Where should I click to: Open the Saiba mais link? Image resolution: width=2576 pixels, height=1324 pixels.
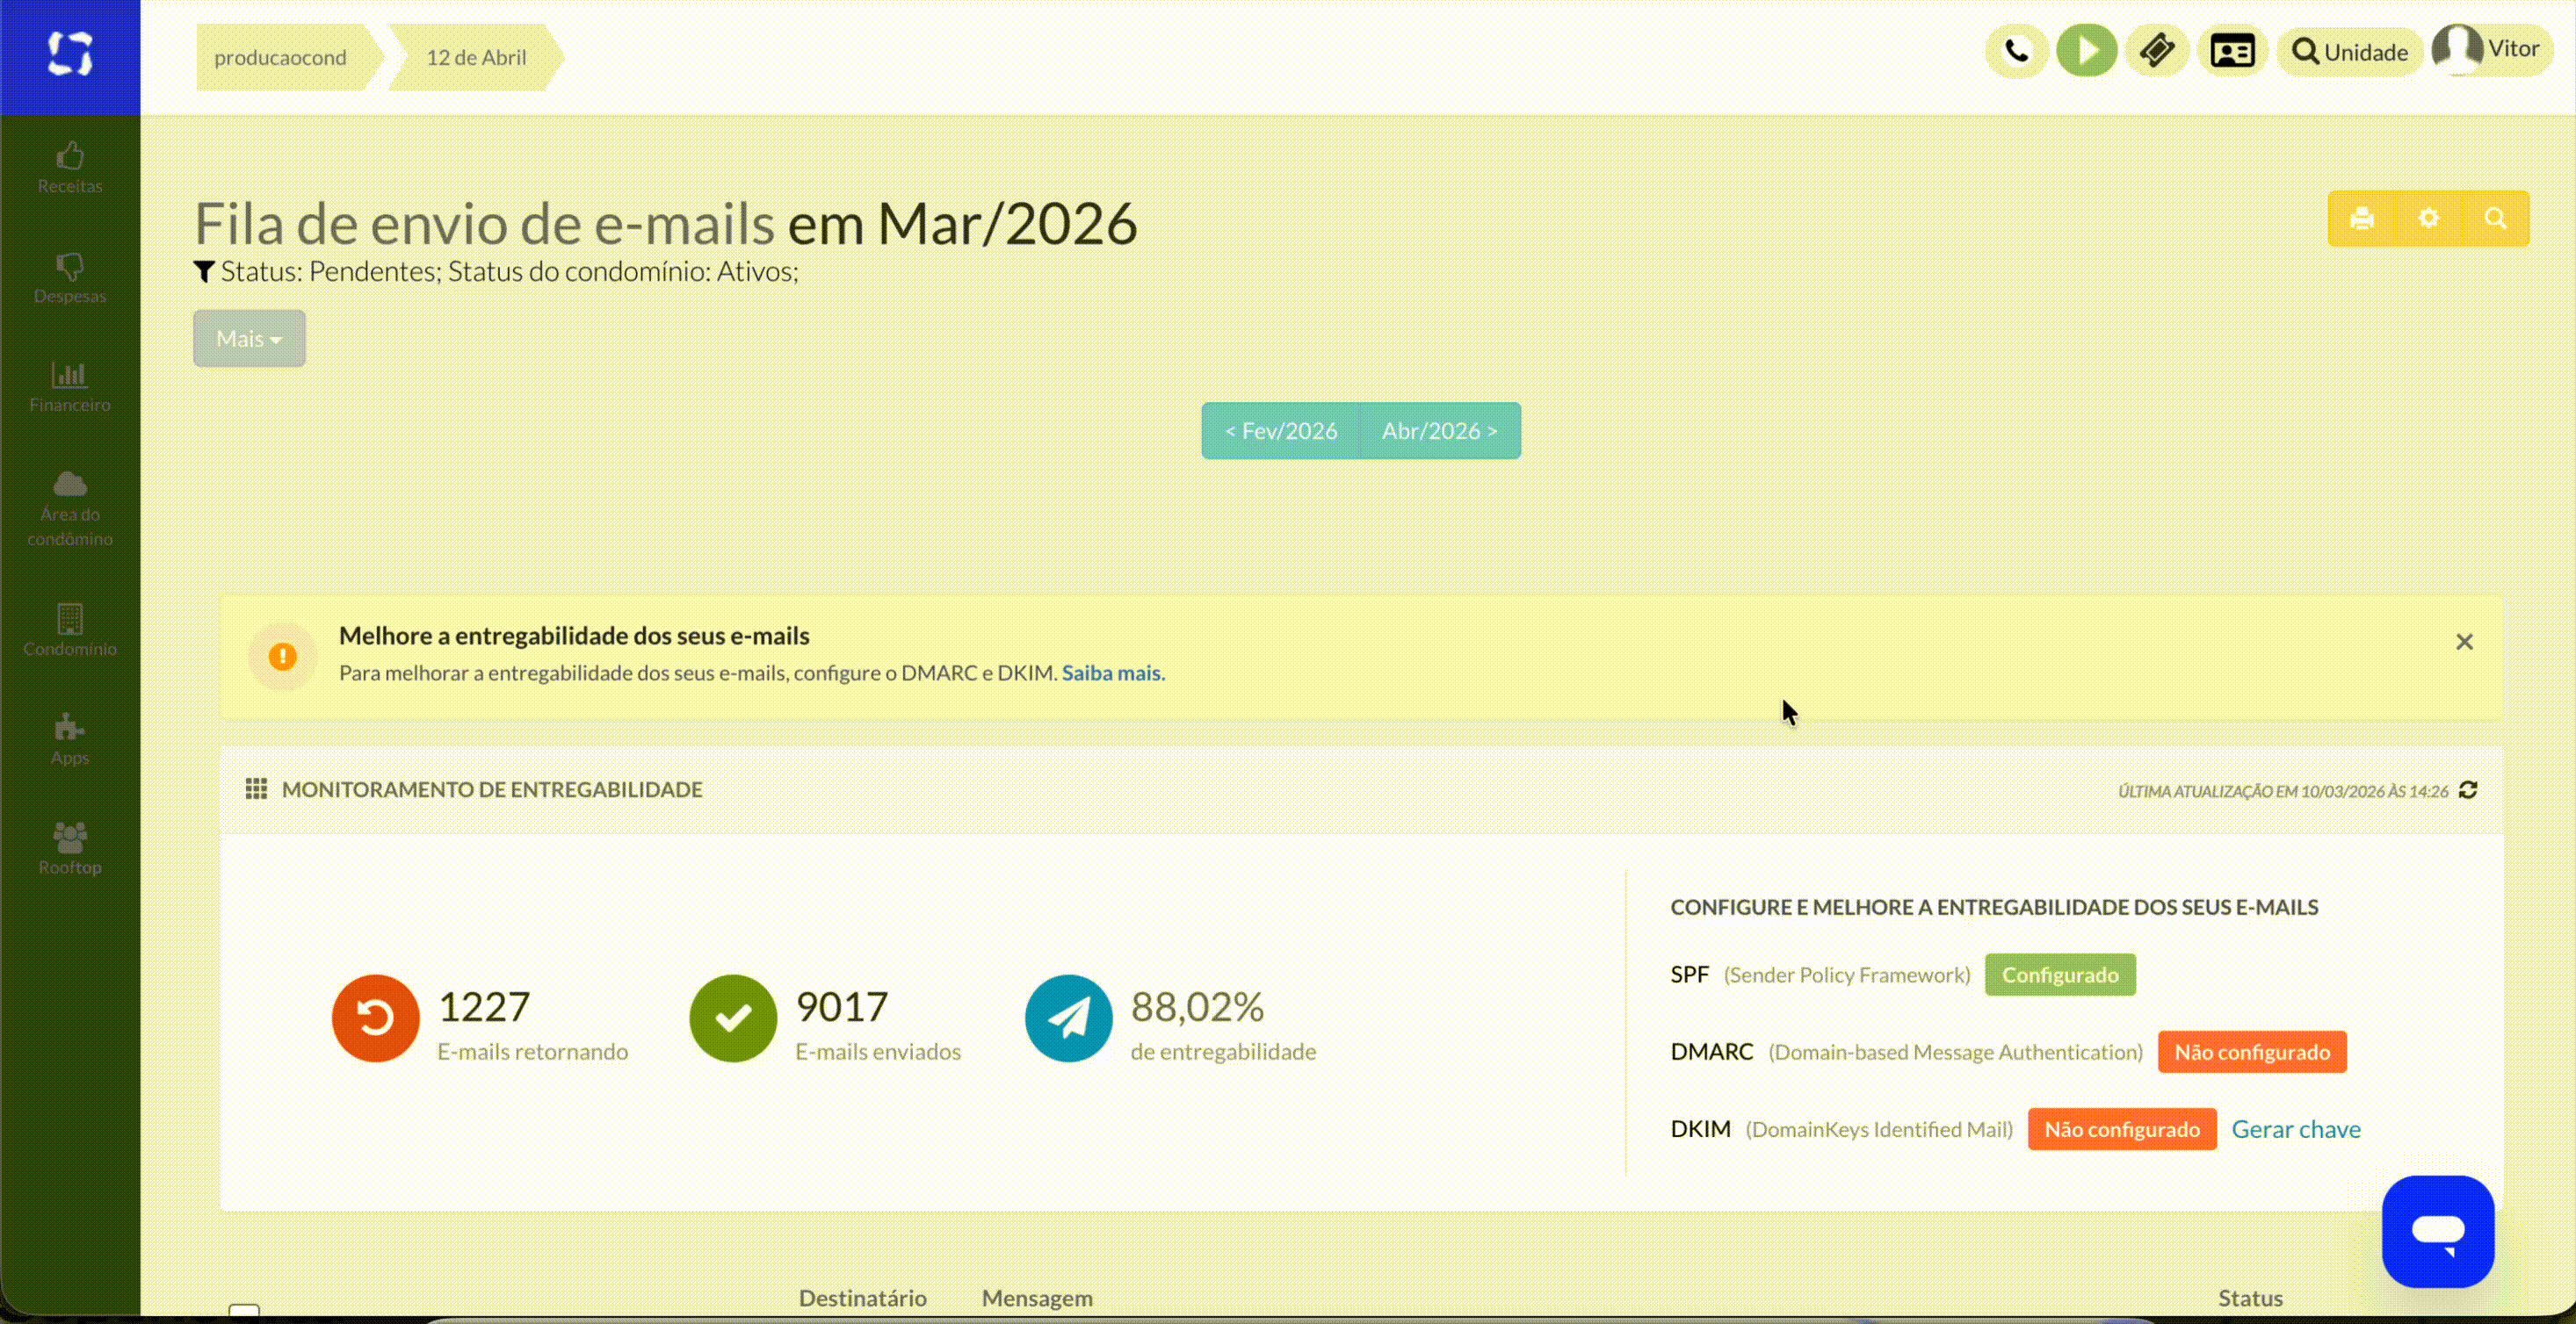1113,673
